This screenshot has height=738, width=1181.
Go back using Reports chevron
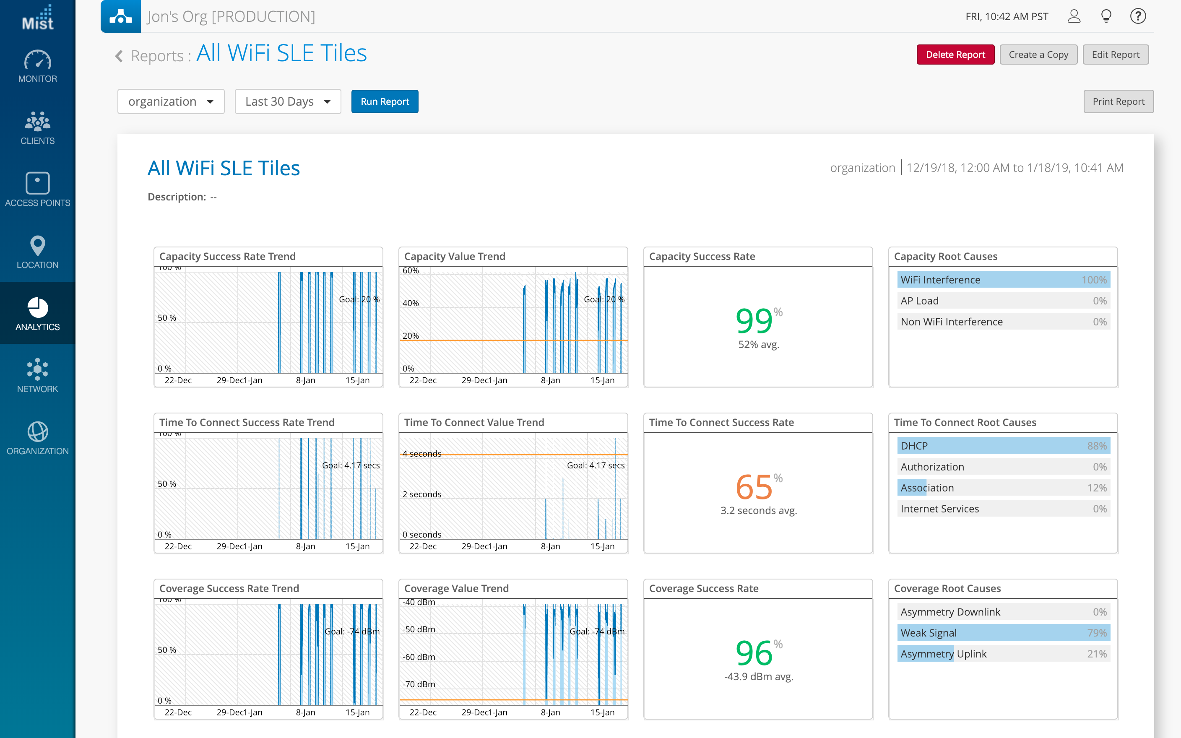tap(119, 56)
